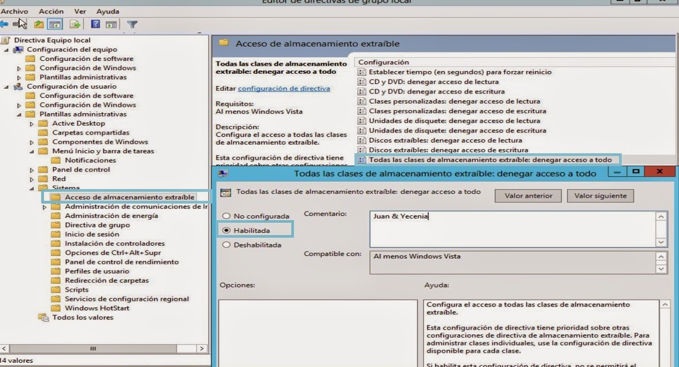
Task: Click the Ayuda pane scroll up arrow
Action: click(x=665, y=304)
